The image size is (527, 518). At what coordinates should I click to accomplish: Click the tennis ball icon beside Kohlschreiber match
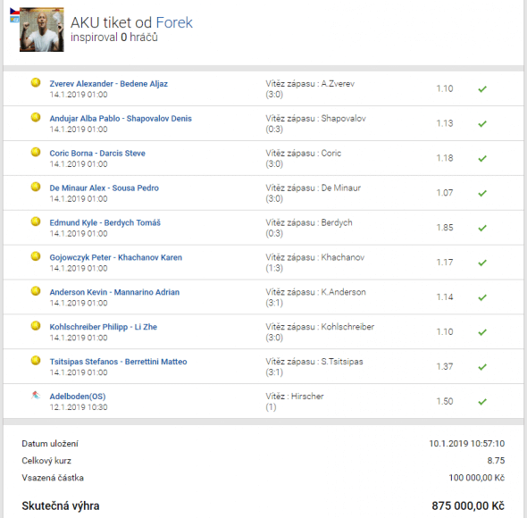pos(36,326)
